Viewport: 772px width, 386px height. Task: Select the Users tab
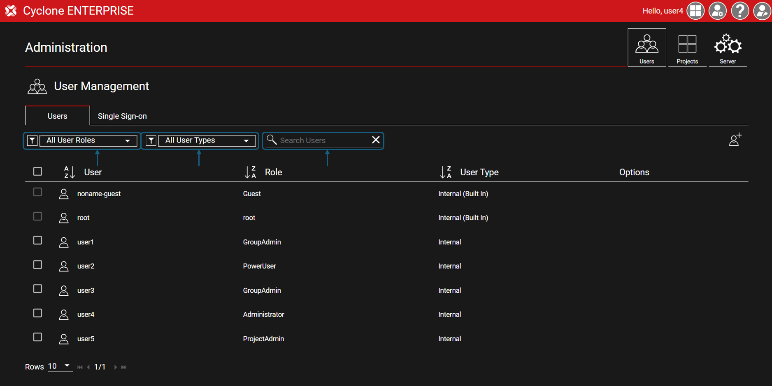pos(57,116)
